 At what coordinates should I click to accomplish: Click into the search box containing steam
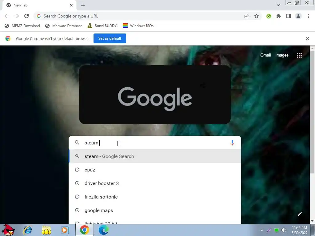tap(155, 143)
